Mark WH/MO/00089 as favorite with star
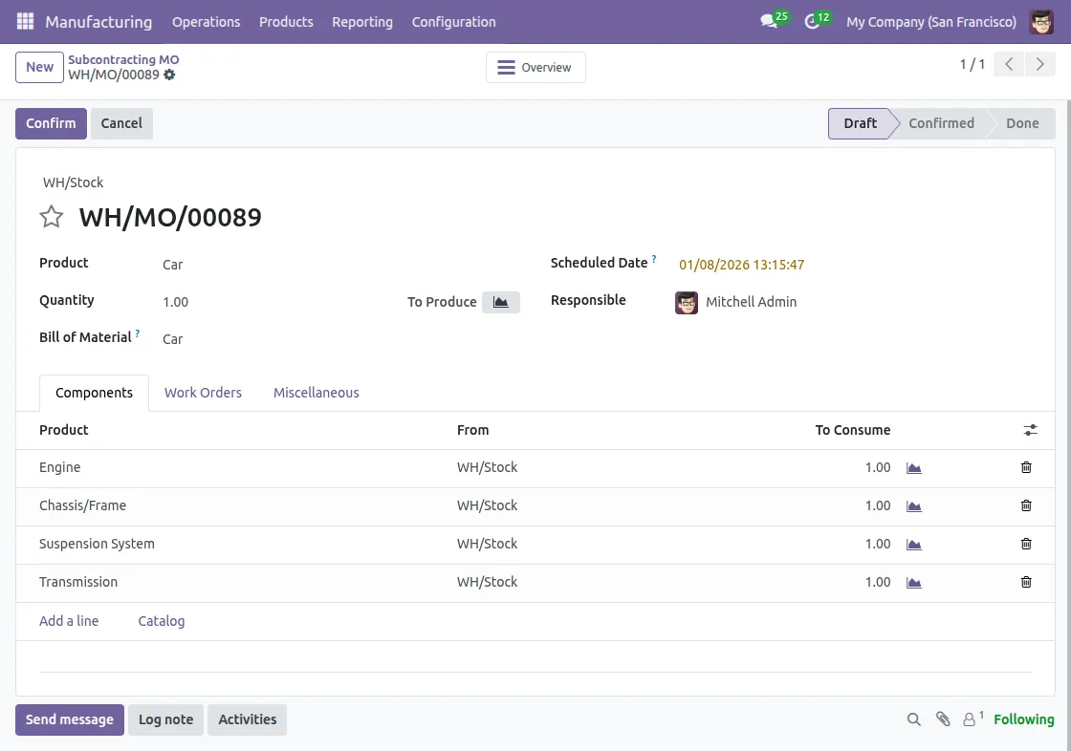 (52, 217)
